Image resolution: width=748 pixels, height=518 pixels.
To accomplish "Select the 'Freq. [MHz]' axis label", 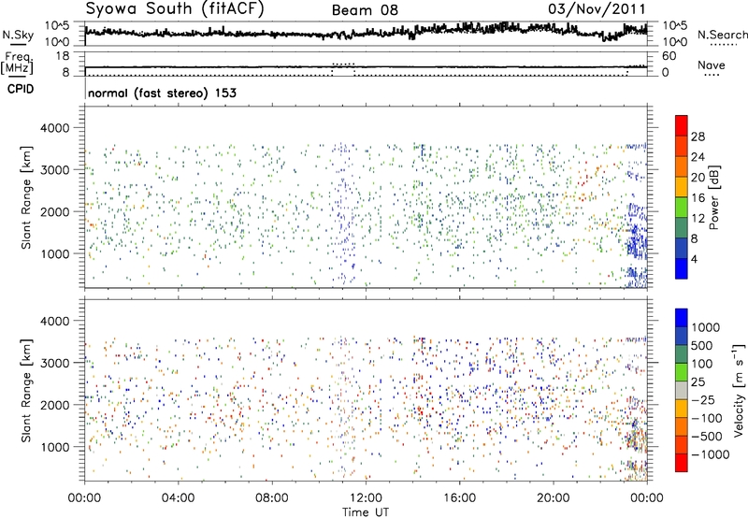I will pos(17,63).
